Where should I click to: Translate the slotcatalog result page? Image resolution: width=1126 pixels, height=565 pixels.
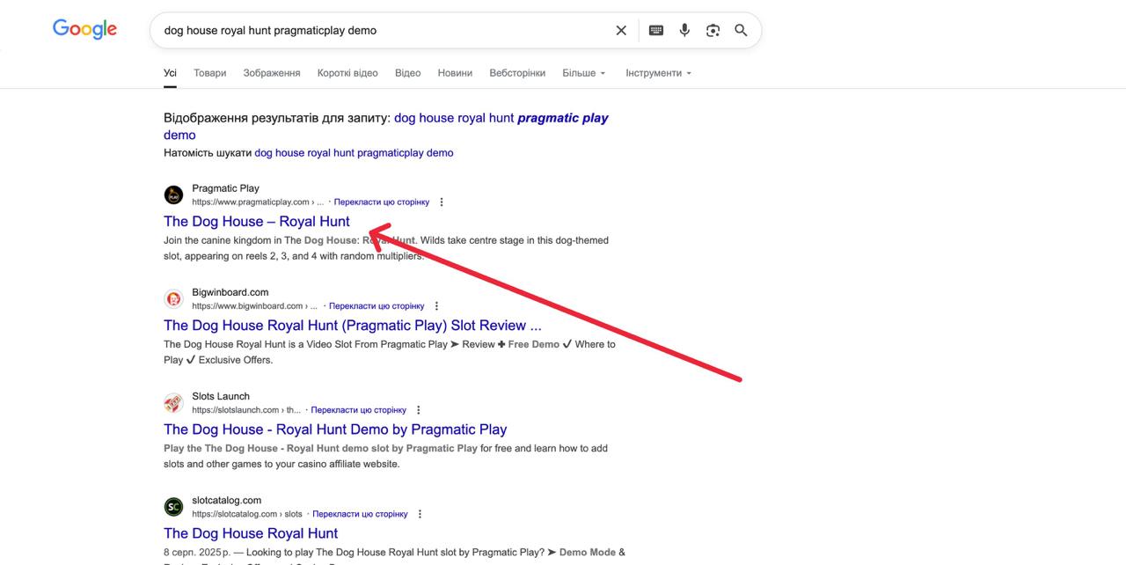click(x=360, y=514)
